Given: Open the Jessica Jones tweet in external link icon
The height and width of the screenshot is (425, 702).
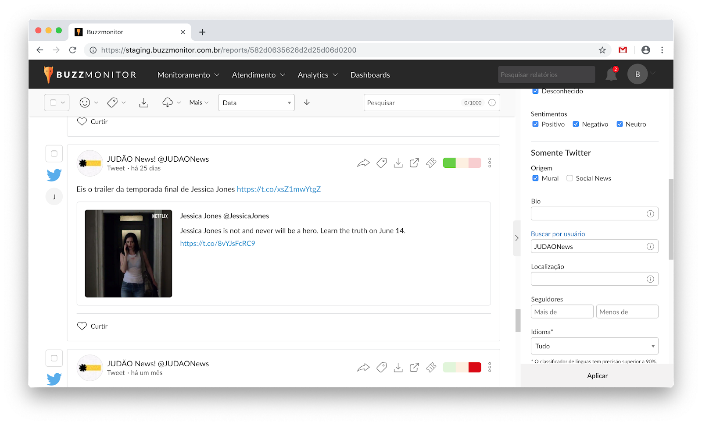Looking at the screenshot, I should 414,163.
